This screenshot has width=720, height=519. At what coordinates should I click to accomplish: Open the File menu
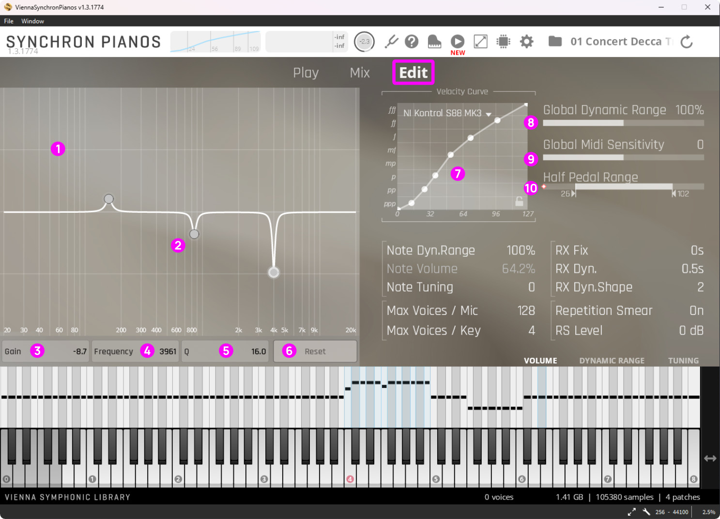coord(9,21)
